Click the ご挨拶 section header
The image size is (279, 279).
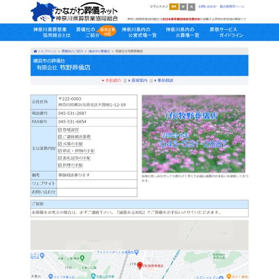point(139,204)
